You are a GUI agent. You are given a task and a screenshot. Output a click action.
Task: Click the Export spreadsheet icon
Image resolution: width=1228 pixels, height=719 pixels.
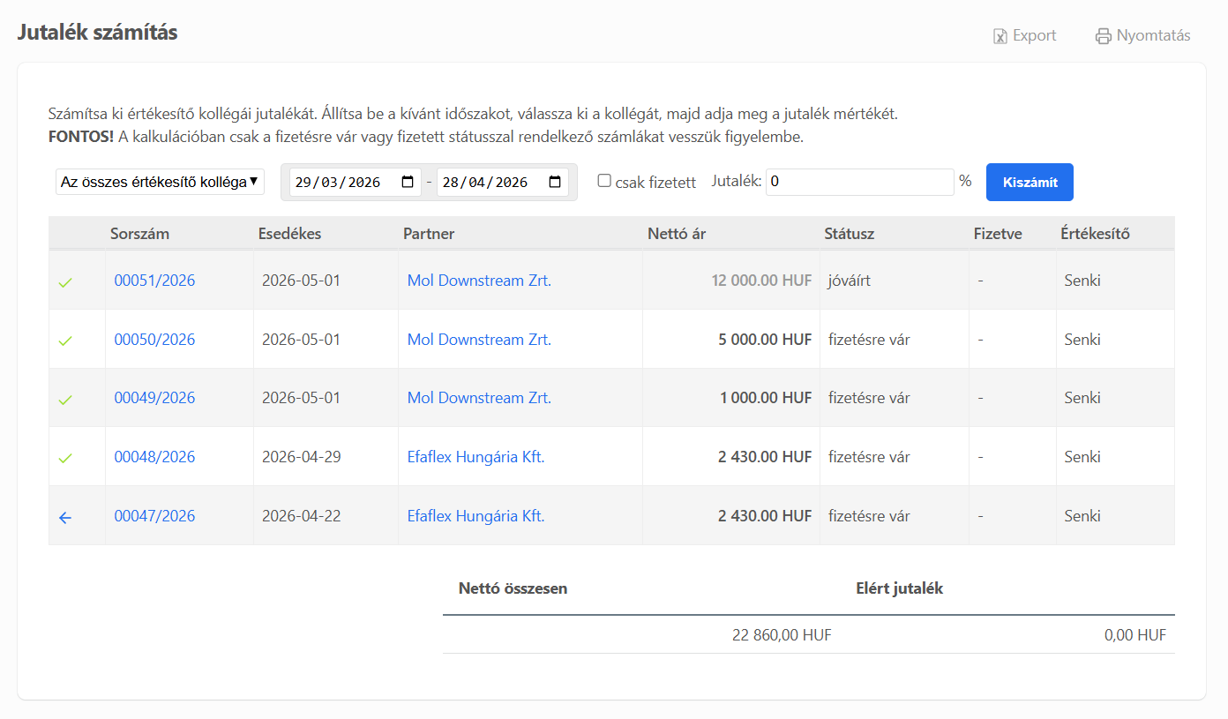point(1000,36)
